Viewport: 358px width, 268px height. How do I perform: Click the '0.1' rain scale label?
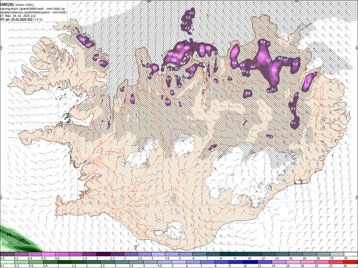(2, 266)
